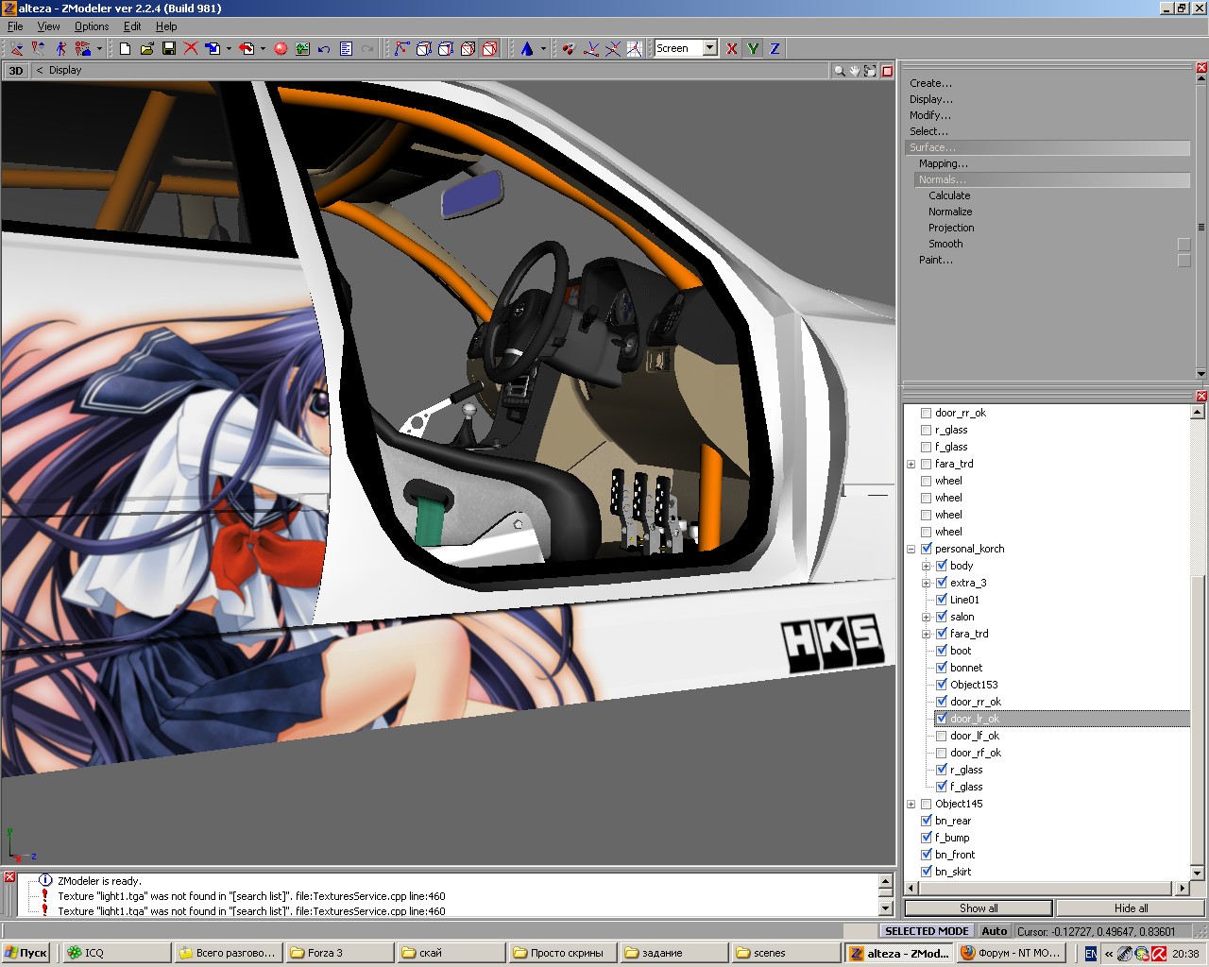Click the Show all button

[x=979, y=908]
